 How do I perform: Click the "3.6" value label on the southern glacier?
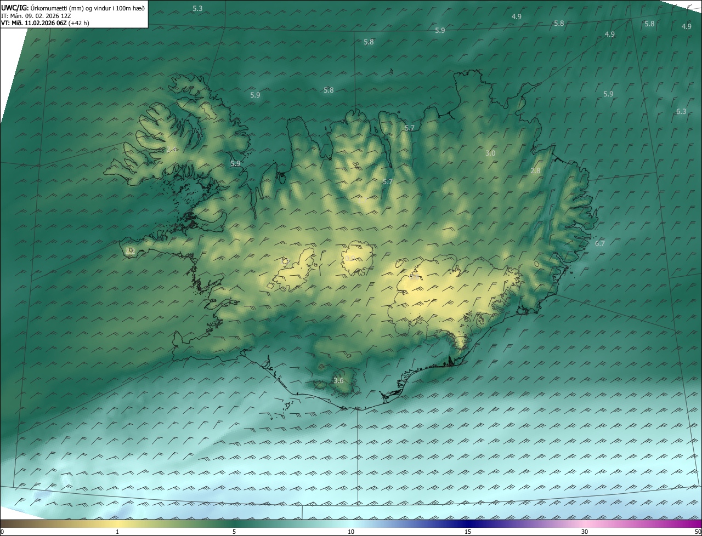point(338,380)
